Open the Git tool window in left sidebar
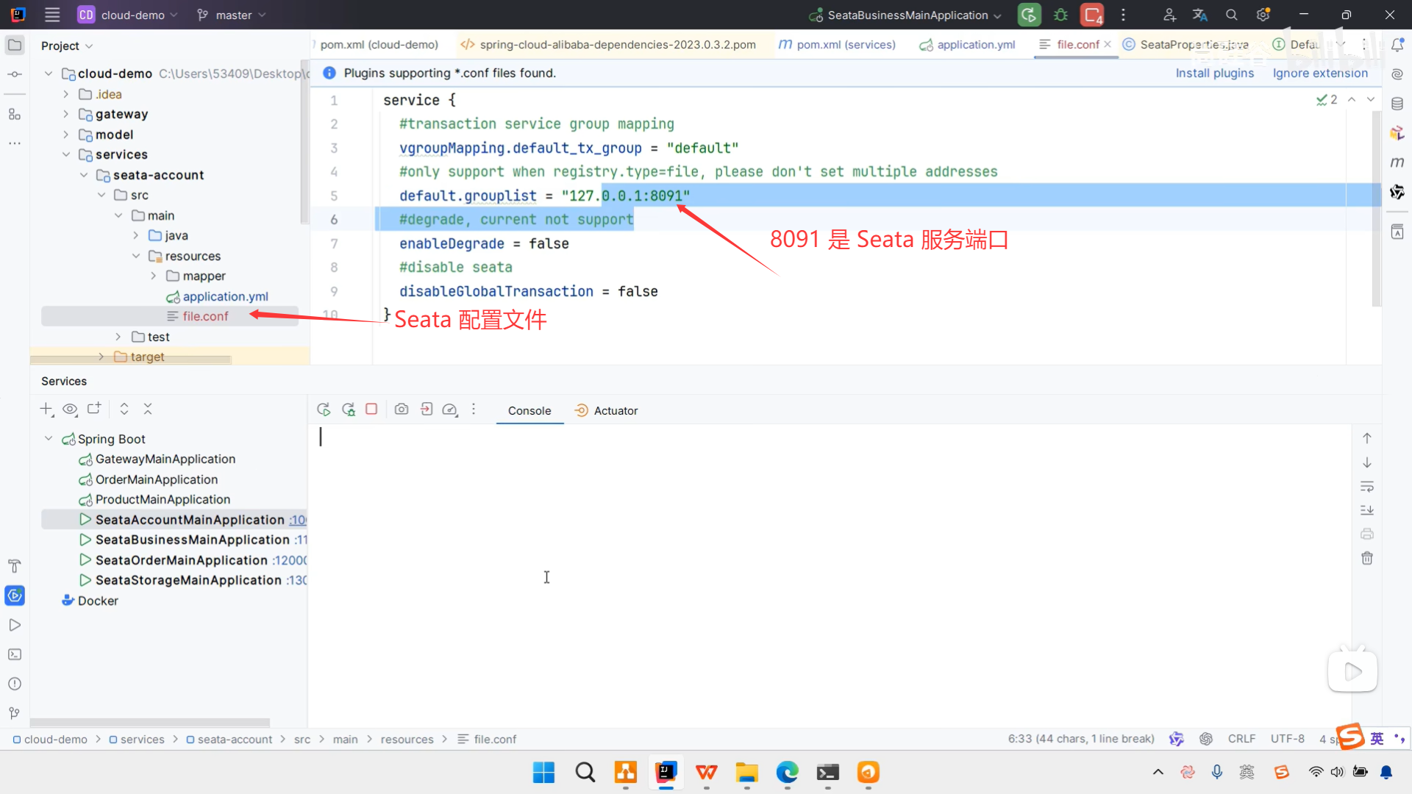1412x794 pixels. tap(14, 713)
